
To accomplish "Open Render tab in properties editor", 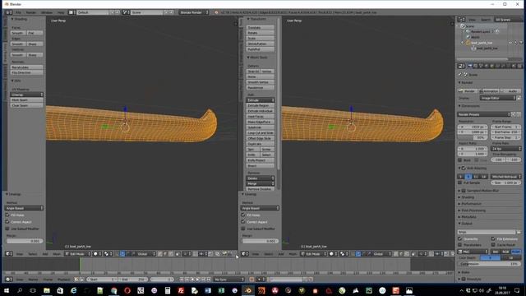I will coord(470,66).
